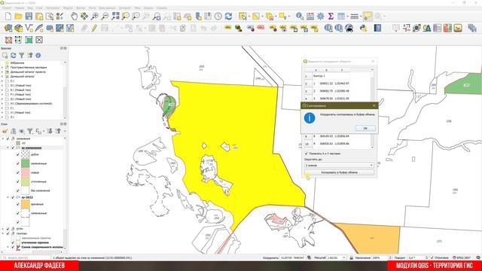
Task: Open the Проект menu
Action: pos(7,8)
